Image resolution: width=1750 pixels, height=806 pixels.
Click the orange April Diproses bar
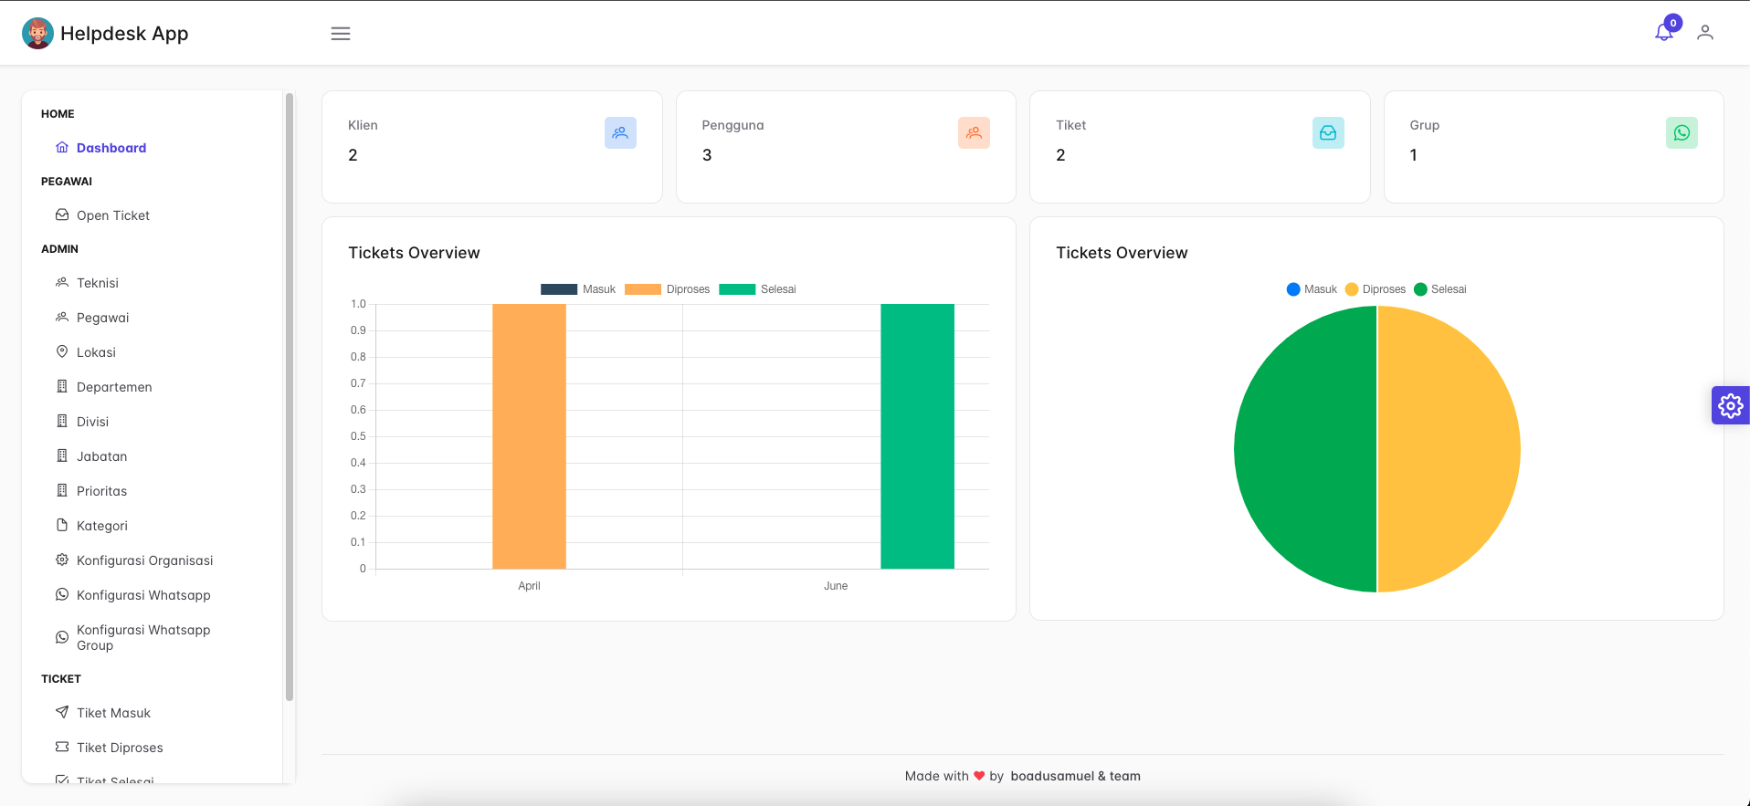click(x=529, y=436)
